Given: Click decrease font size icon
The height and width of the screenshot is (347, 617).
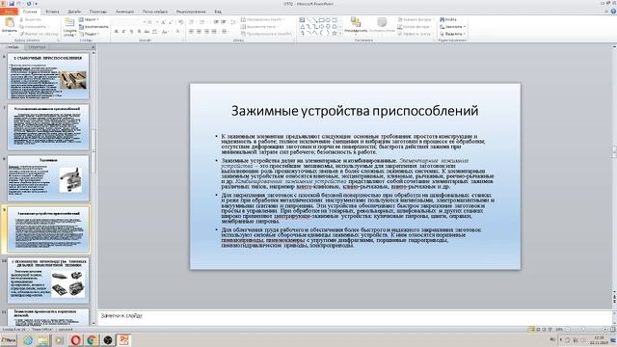Looking at the screenshot, I should pos(171,22).
